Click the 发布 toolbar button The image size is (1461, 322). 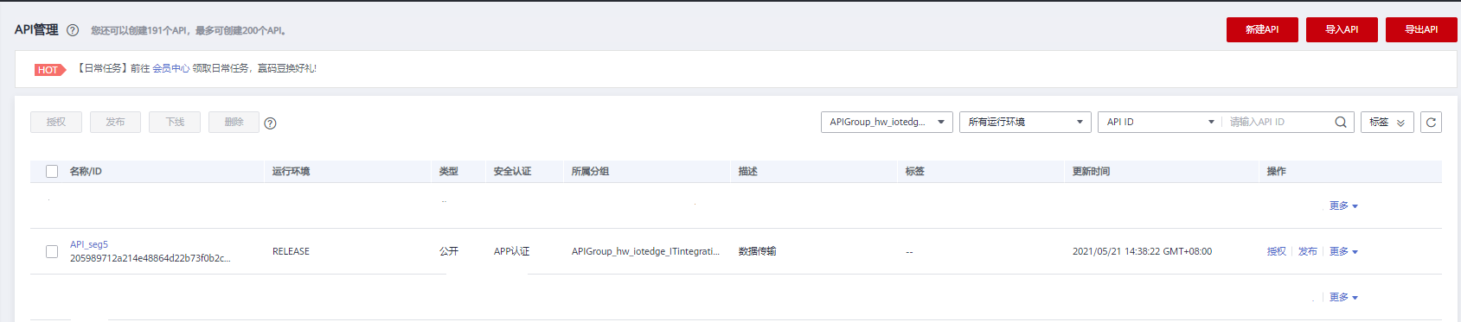click(115, 123)
